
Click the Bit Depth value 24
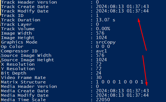[99, 73]
